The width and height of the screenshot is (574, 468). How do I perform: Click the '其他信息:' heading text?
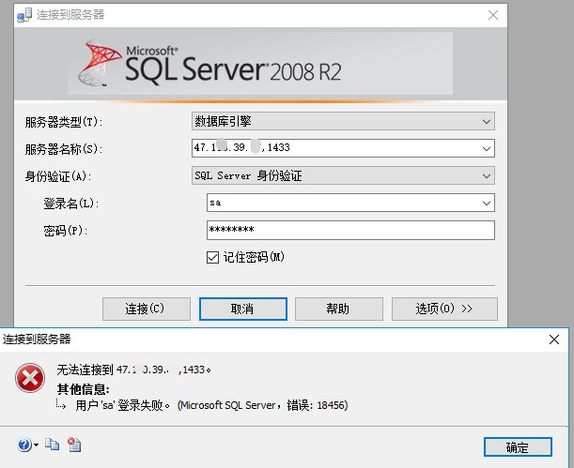coord(83,389)
